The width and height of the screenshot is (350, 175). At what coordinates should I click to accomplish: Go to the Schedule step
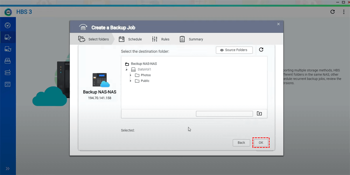pos(130,39)
